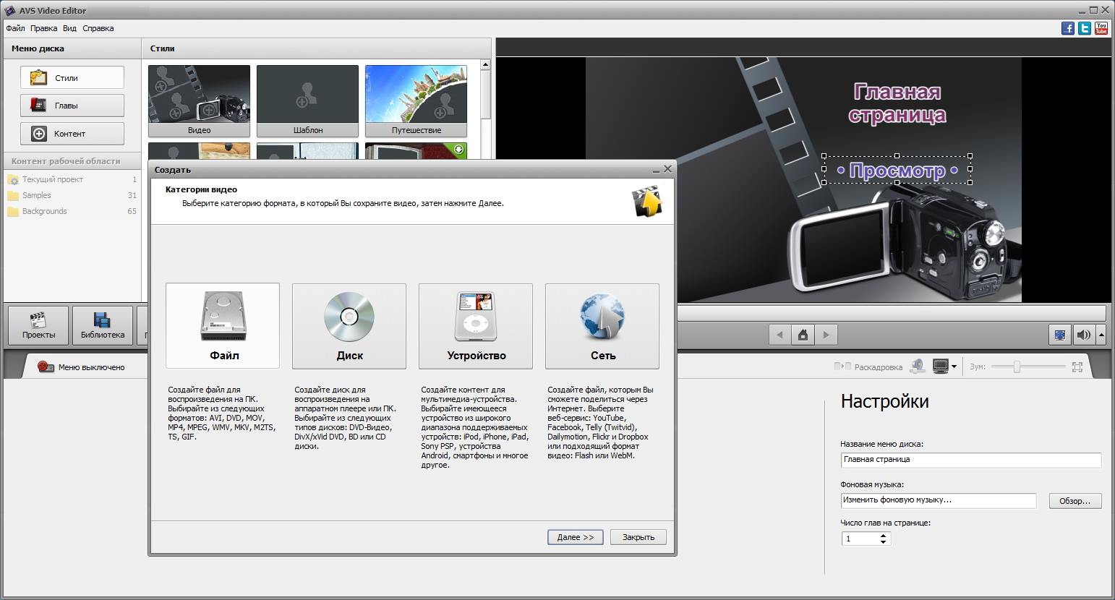1115x600 pixels.
Task: Select the Файл (File) output category
Action: [223, 325]
